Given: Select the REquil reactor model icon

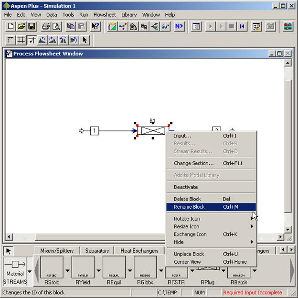Looking at the screenshot, I should (x=114, y=268).
